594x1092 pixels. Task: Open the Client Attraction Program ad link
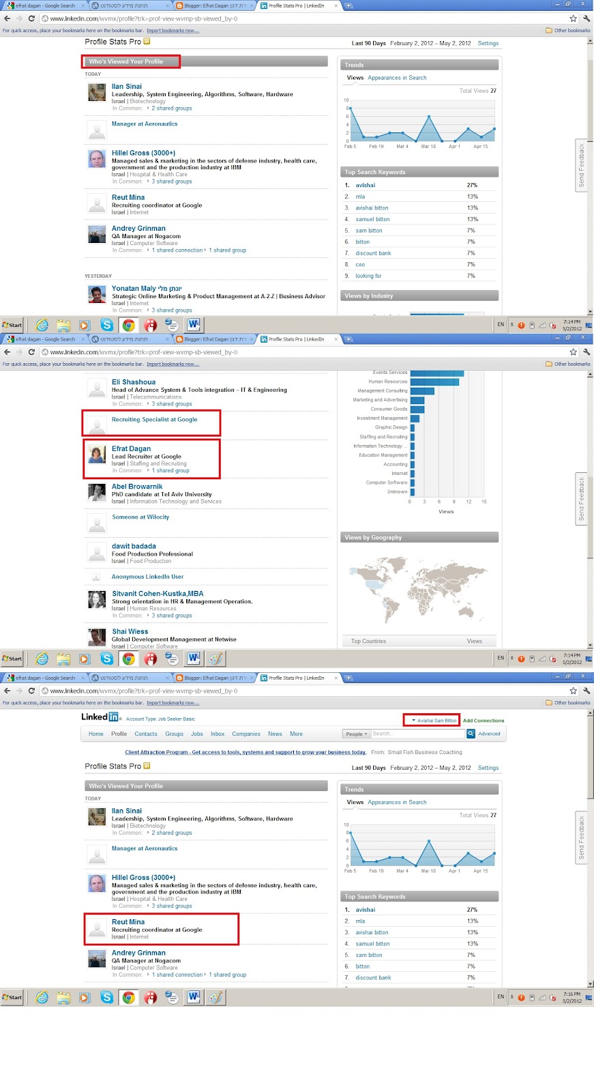click(246, 752)
